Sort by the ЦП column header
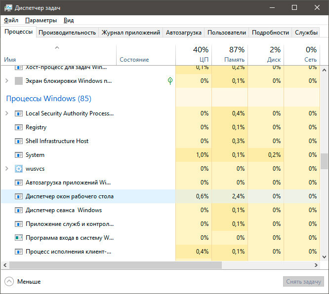Image resolution: width=329 pixels, height=294 pixels. point(194,55)
